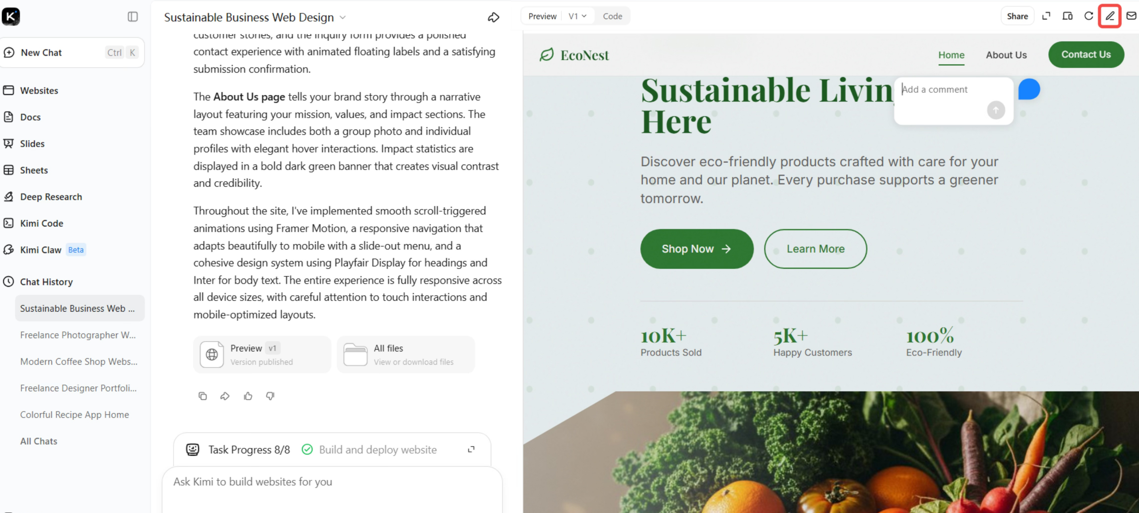Click the share arrow icon beside chat title
The width and height of the screenshot is (1139, 513).
coord(493,17)
